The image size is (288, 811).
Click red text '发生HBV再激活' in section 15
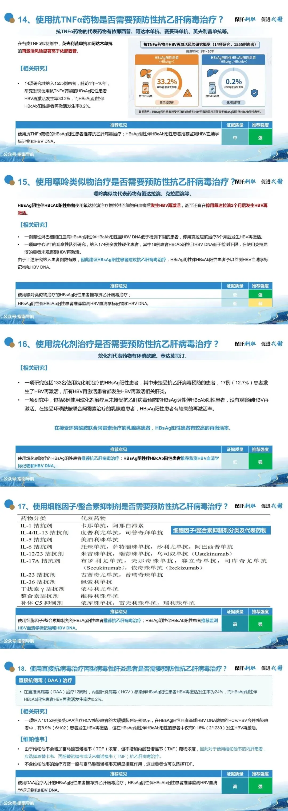(166, 205)
